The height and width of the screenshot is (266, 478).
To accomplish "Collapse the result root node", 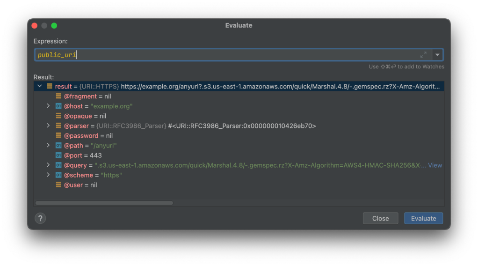I will pos(40,87).
